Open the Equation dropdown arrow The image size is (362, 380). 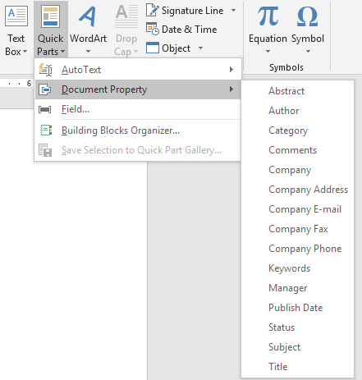coord(268,51)
